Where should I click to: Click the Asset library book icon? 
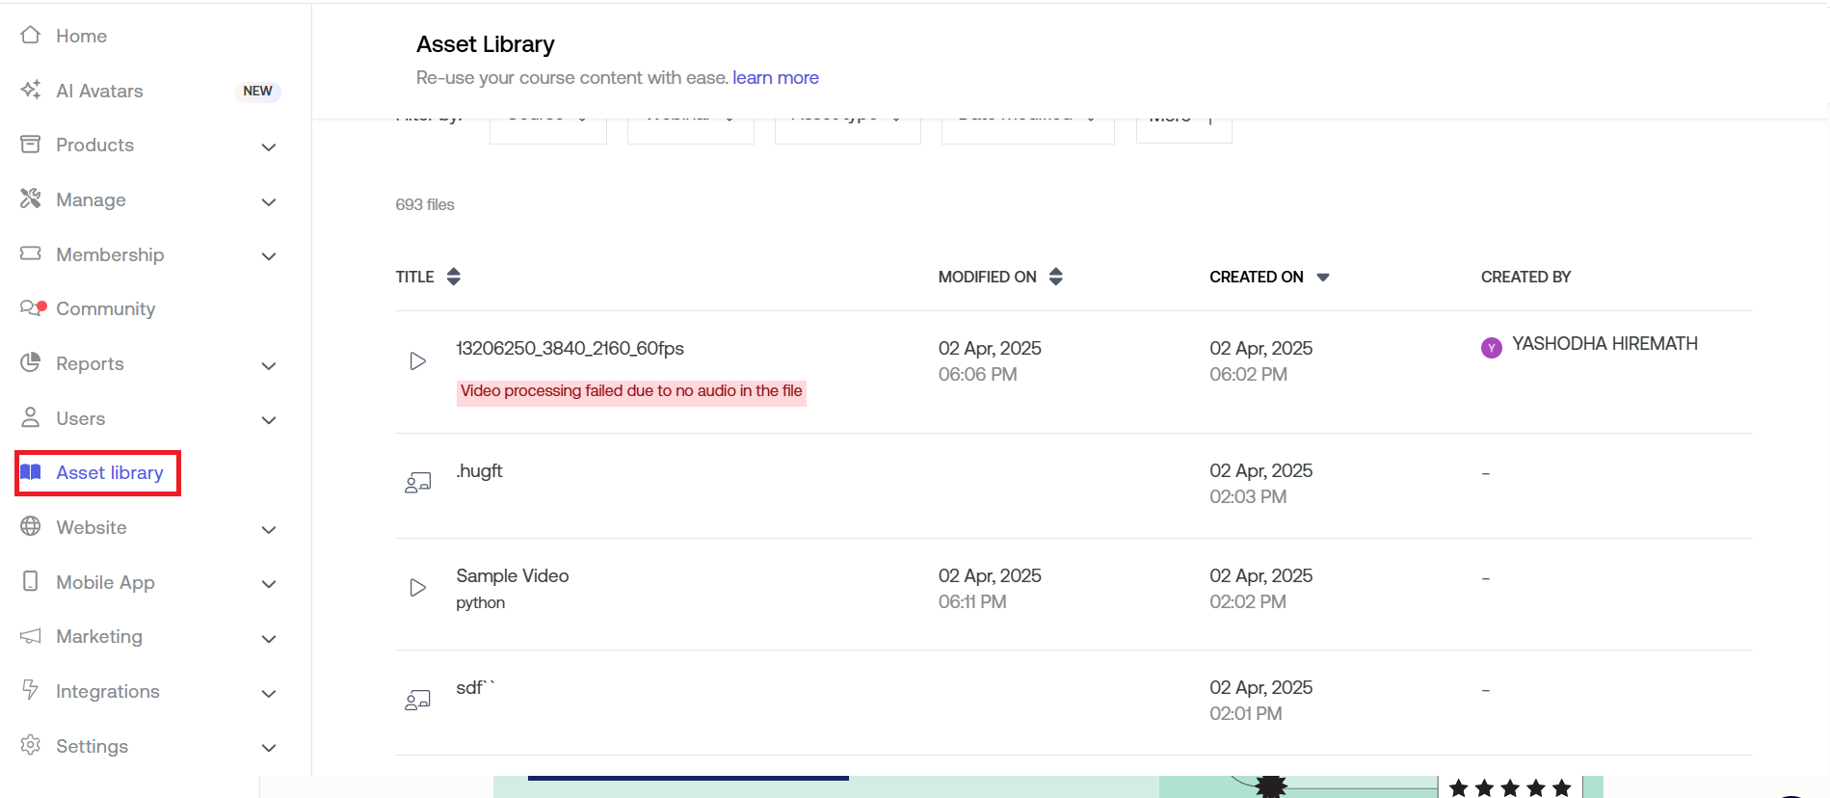[31, 472]
